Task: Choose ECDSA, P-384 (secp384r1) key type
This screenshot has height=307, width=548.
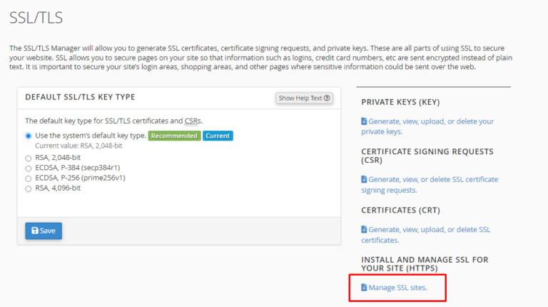Action: (29, 168)
